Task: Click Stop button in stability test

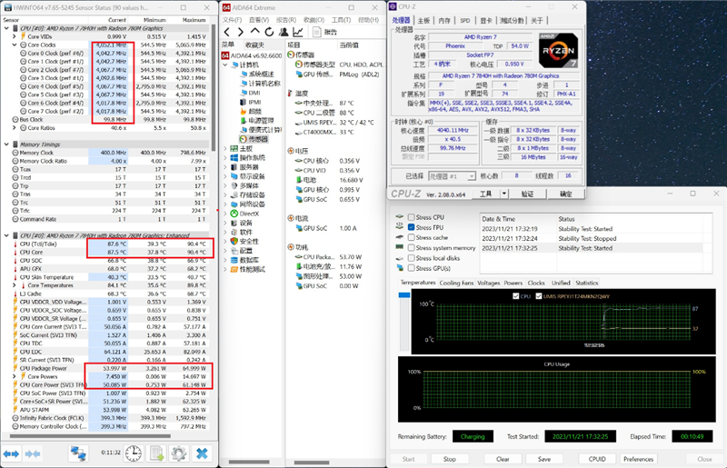Action: pos(449,459)
